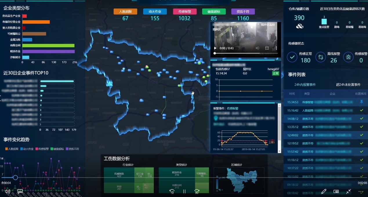Click the 离线报警 broken-link icon
The width and height of the screenshot is (368, 197).
click(x=320, y=57)
